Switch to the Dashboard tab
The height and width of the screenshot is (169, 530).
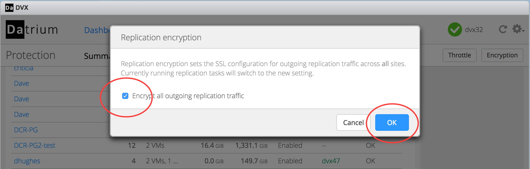[97, 30]
